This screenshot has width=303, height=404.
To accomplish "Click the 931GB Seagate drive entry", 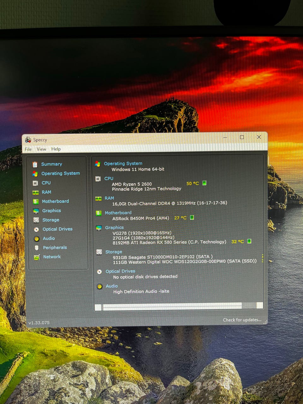I will pos(163,257).
